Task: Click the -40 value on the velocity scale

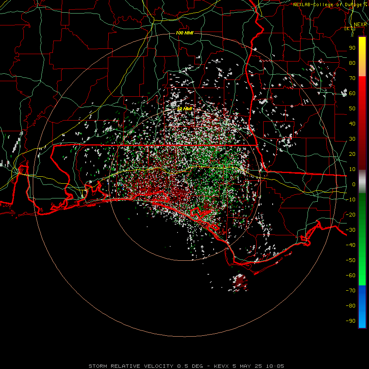Action: (x=351, y=245)
